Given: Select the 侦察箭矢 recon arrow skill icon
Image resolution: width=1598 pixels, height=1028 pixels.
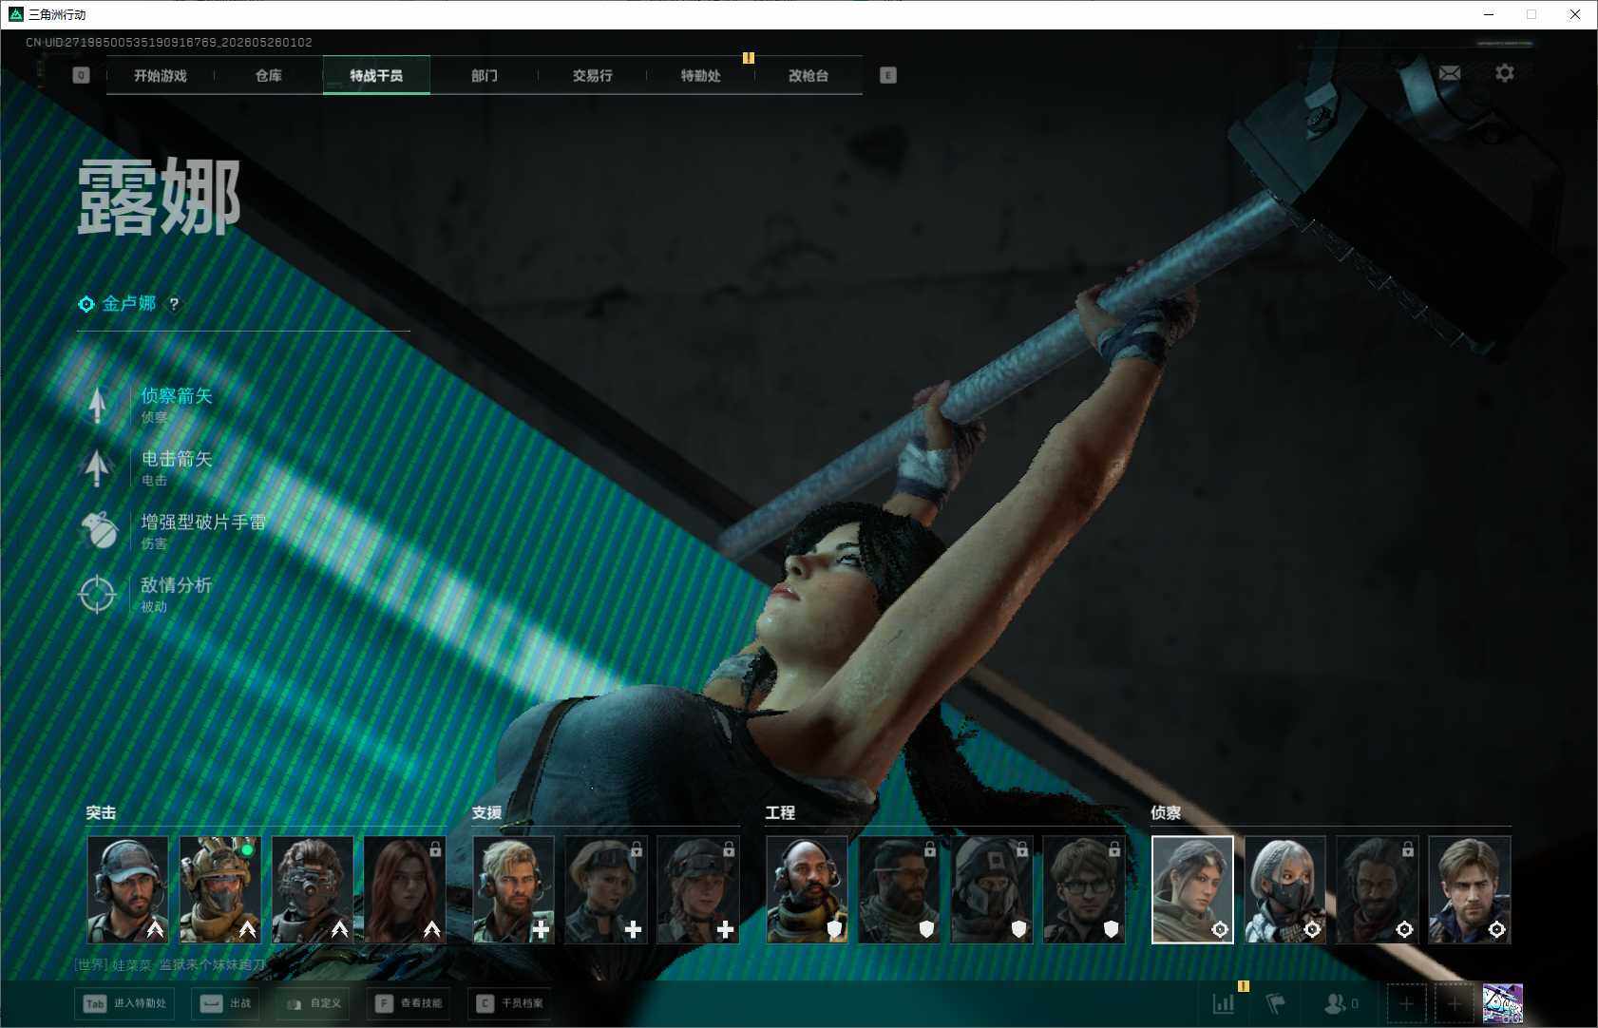Looking at the screenshot, I should [97, 404].
